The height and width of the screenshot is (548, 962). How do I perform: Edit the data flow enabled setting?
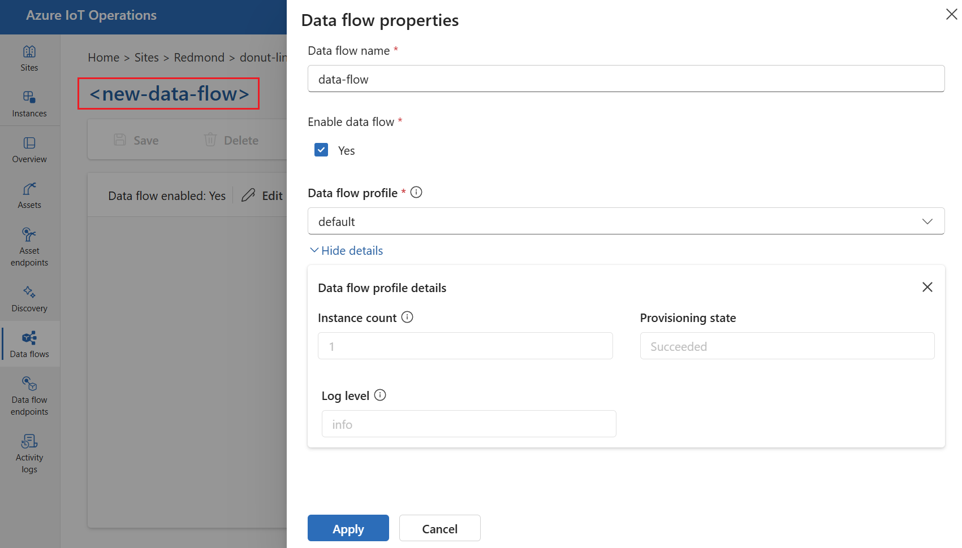pyautogui.click(x=264, y=195)
